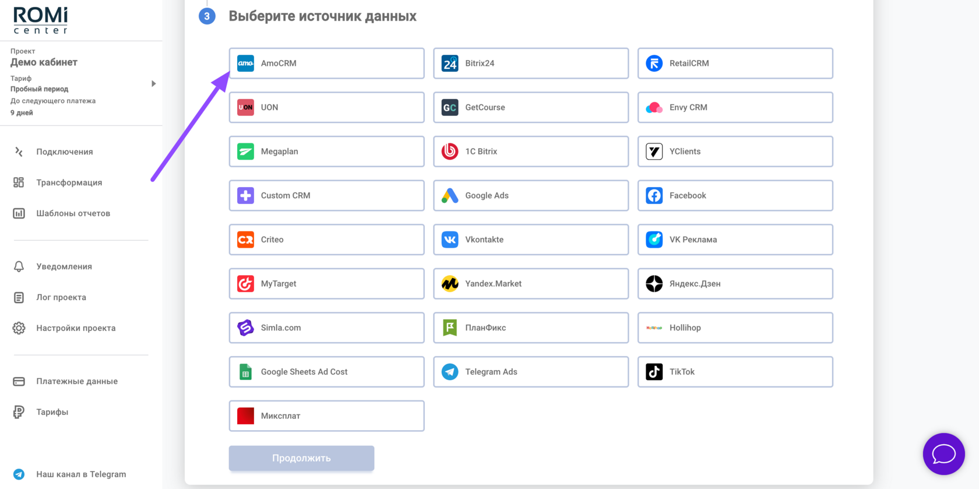Click the Yandex.Market logo icon
Image resolution: width=979 pixels, height=489 pixels.
tap(450, 284)
